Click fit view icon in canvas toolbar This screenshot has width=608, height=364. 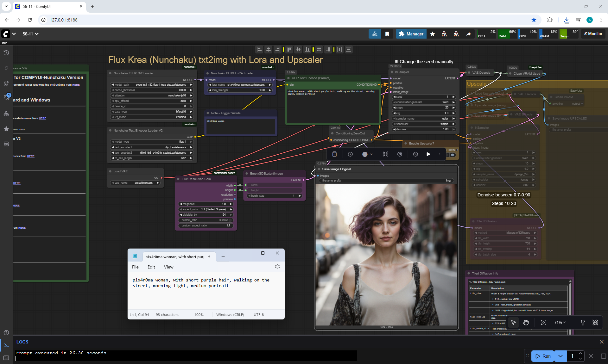tap(543, 322)
